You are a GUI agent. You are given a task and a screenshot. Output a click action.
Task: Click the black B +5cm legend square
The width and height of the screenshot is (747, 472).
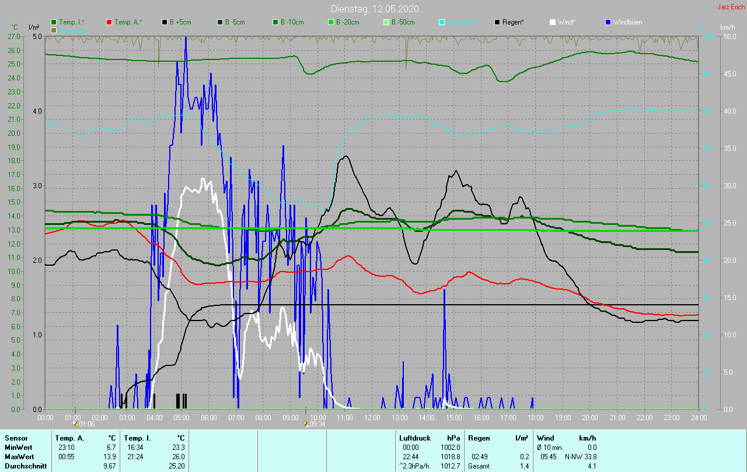[165, 22]
